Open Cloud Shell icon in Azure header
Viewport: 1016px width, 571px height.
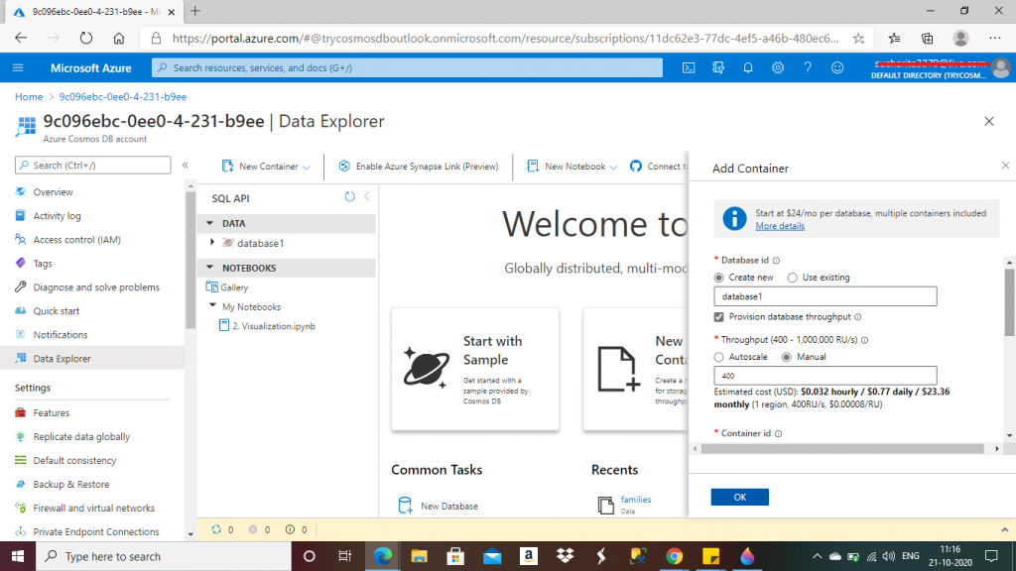689,67
